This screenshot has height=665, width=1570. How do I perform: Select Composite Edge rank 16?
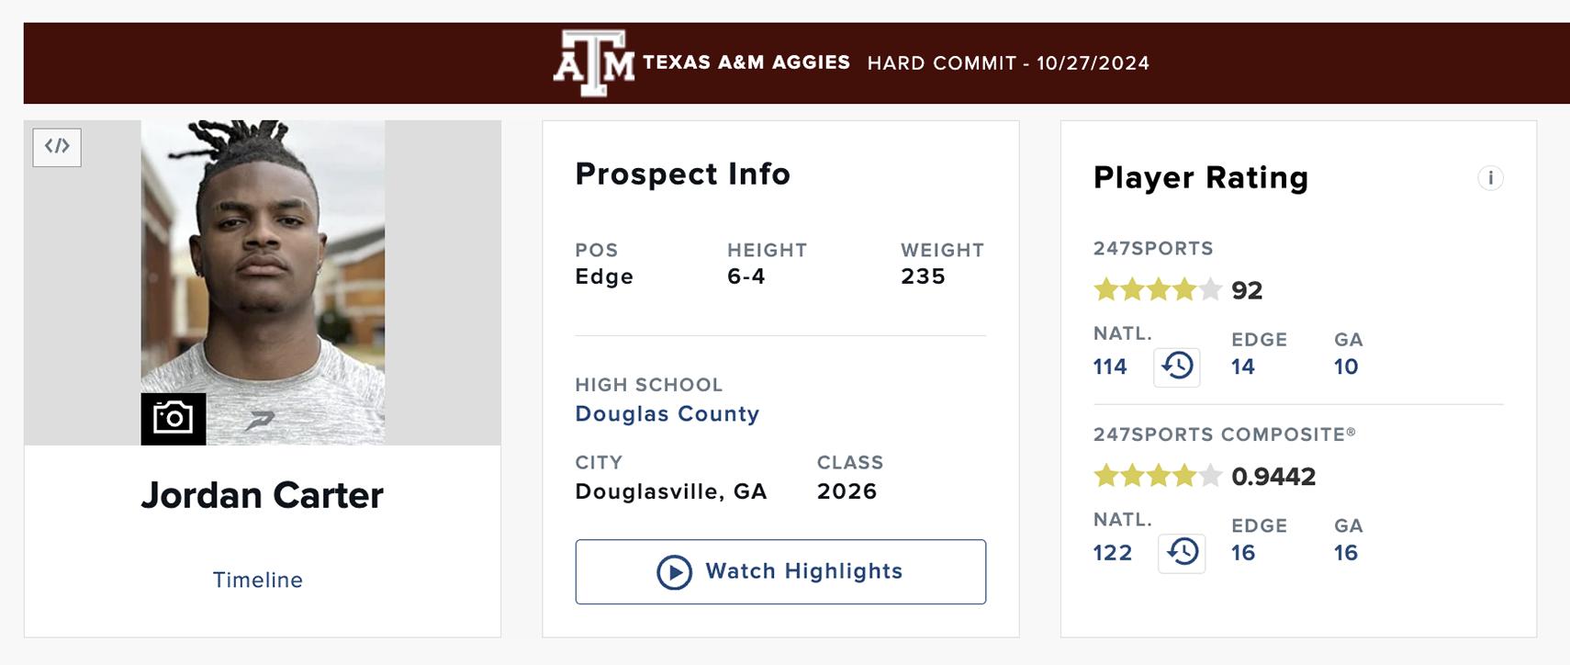(1243, 553)
